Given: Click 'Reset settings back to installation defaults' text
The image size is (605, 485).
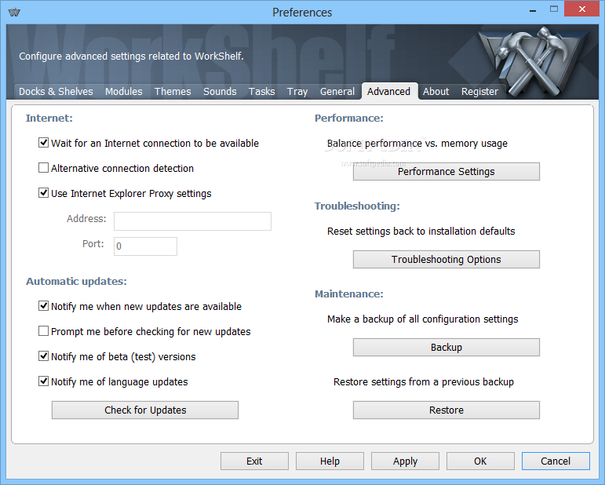Looking at the screenshot, I should [421, 231].
